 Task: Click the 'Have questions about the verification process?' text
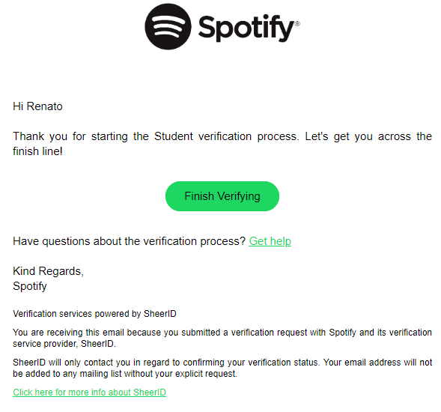(x=130, y=241)
